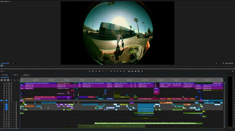Switch to VHS Testing sequence tab
This screenshot has height=131, width=235.
5,75
